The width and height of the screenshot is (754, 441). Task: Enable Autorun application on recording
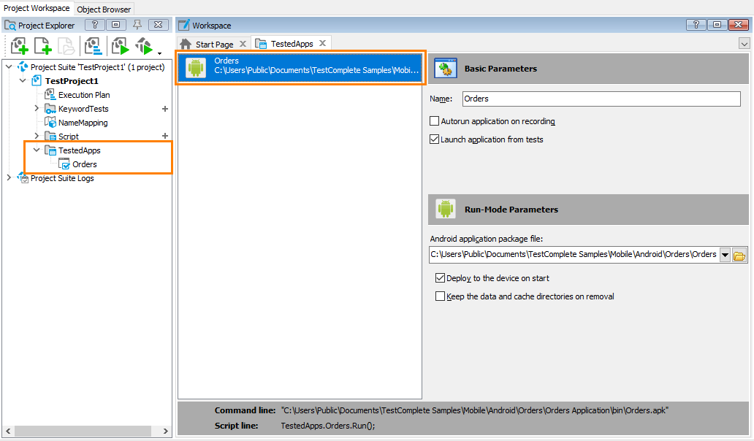[x=434, y=120]
